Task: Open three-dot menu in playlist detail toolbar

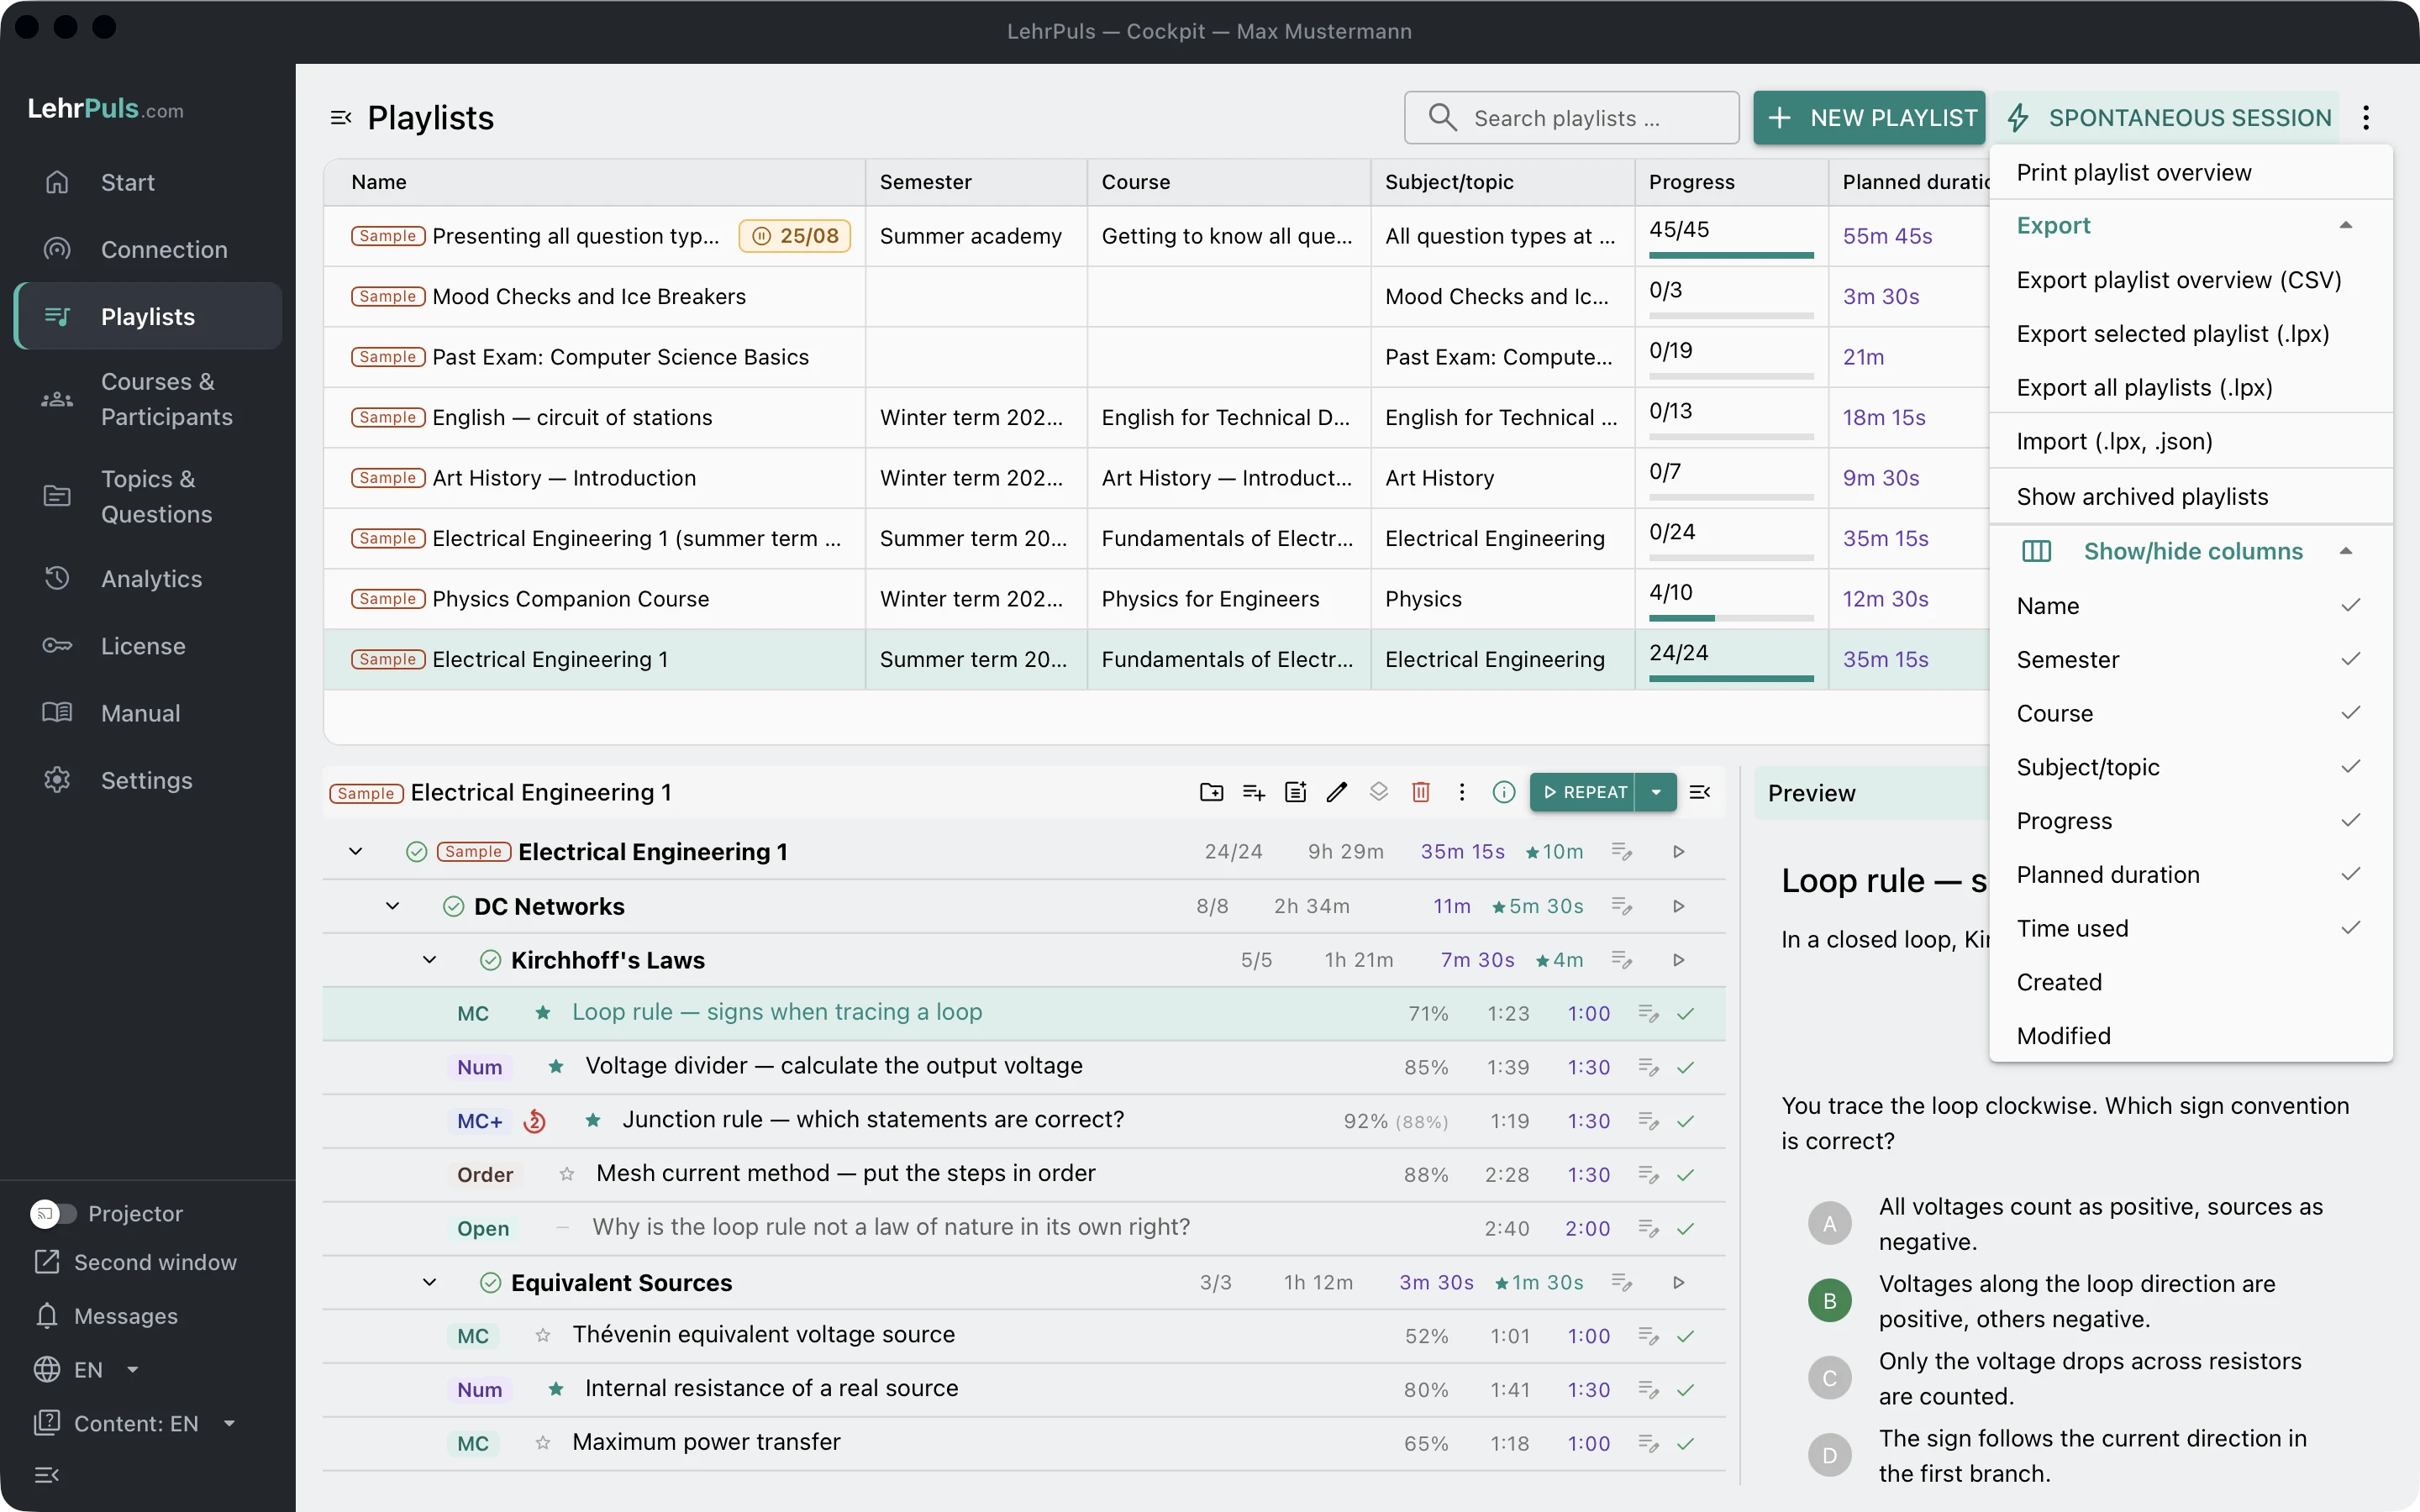Action: 1461,792
